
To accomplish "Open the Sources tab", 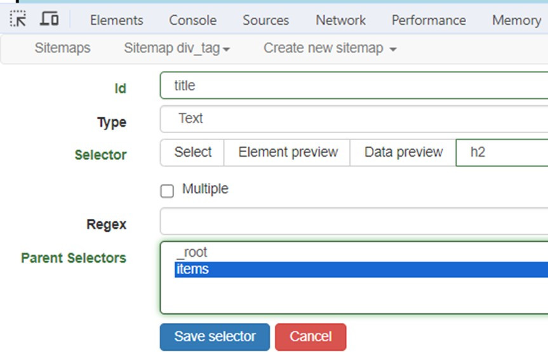I will coord(265,20).
